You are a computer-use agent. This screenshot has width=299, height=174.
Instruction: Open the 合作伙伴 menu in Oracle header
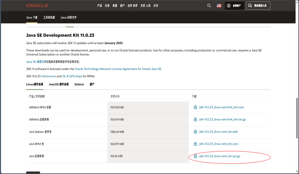pos(133,6)
